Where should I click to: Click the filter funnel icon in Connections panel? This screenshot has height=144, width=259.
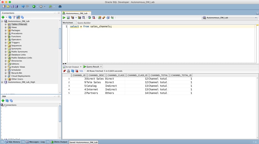[14, 17]
